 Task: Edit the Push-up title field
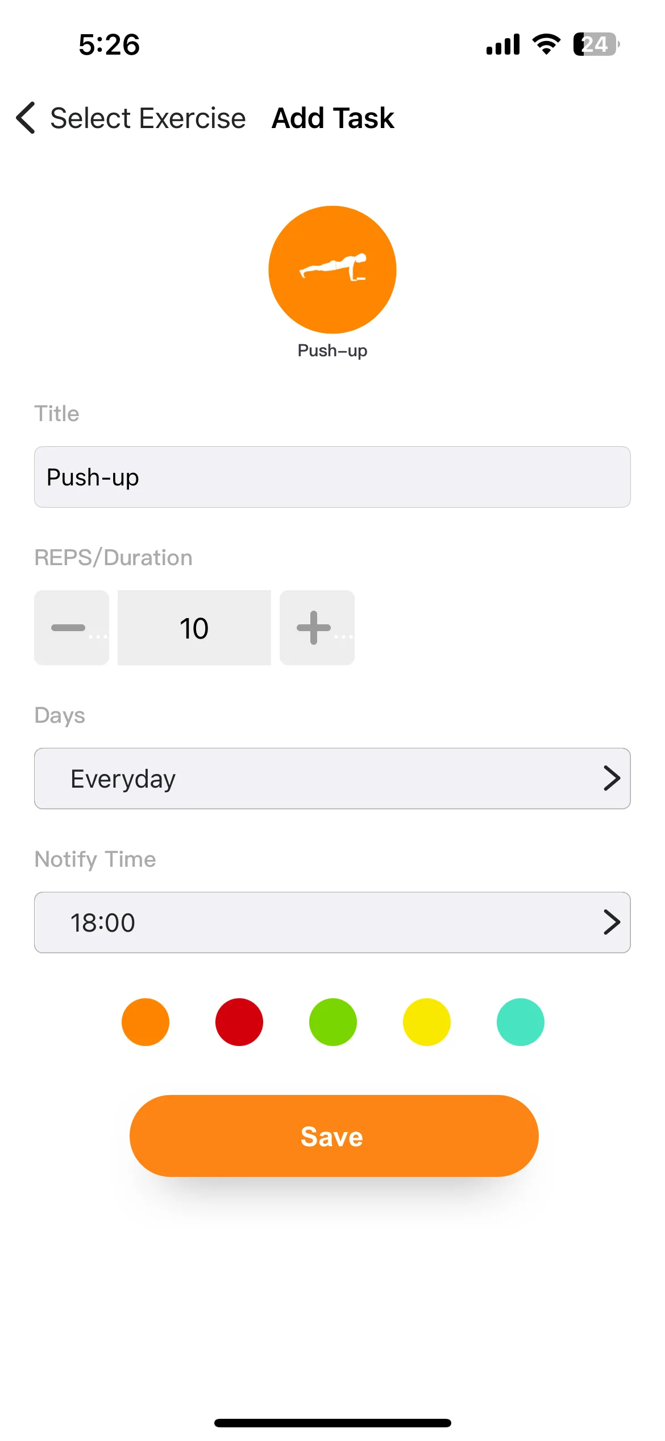(332, 477)
